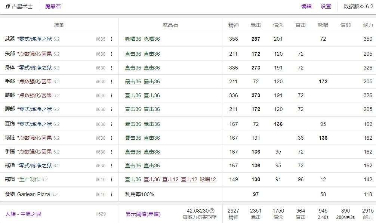Open the 项链 row three-dot menu

click(111, 138)
